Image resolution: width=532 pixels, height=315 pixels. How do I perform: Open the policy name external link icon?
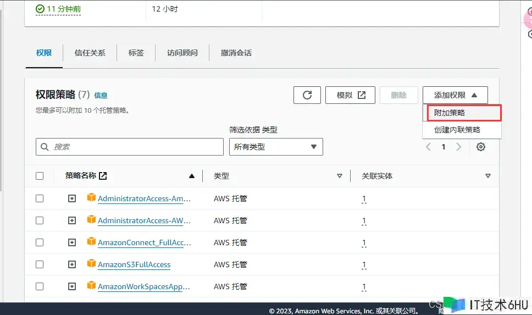point(103,176)
